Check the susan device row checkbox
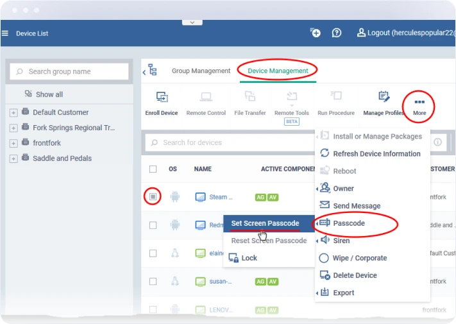 153,282
